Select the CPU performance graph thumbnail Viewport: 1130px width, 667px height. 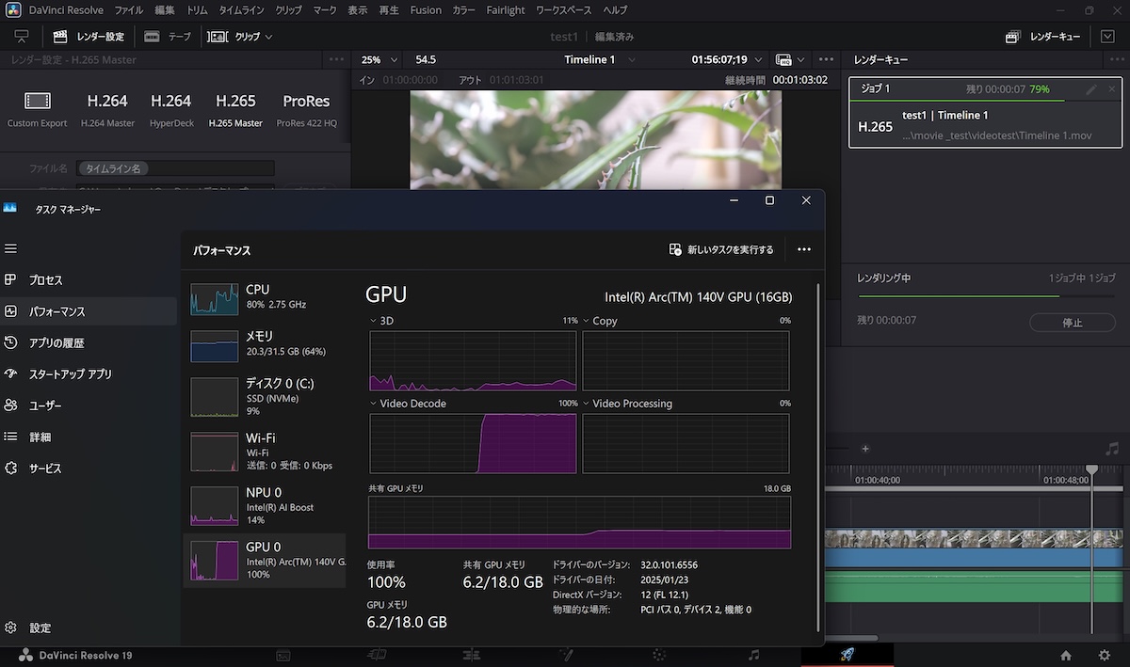[215, 300]
